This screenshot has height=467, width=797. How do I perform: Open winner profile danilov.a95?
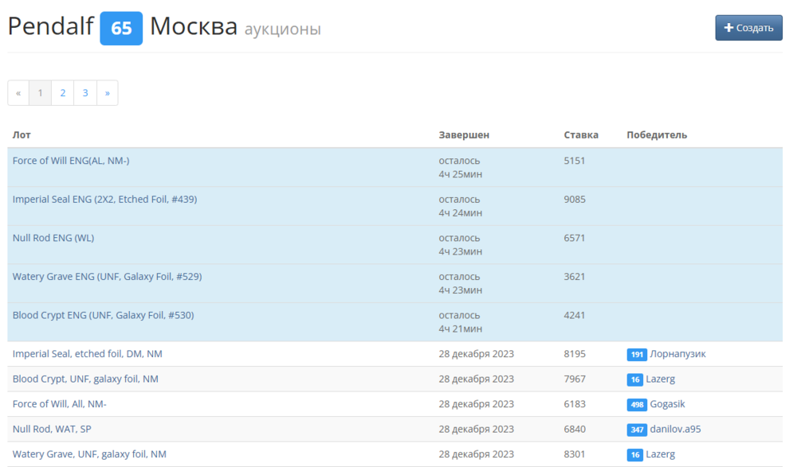pyautogui.click(x=675, y=430)
